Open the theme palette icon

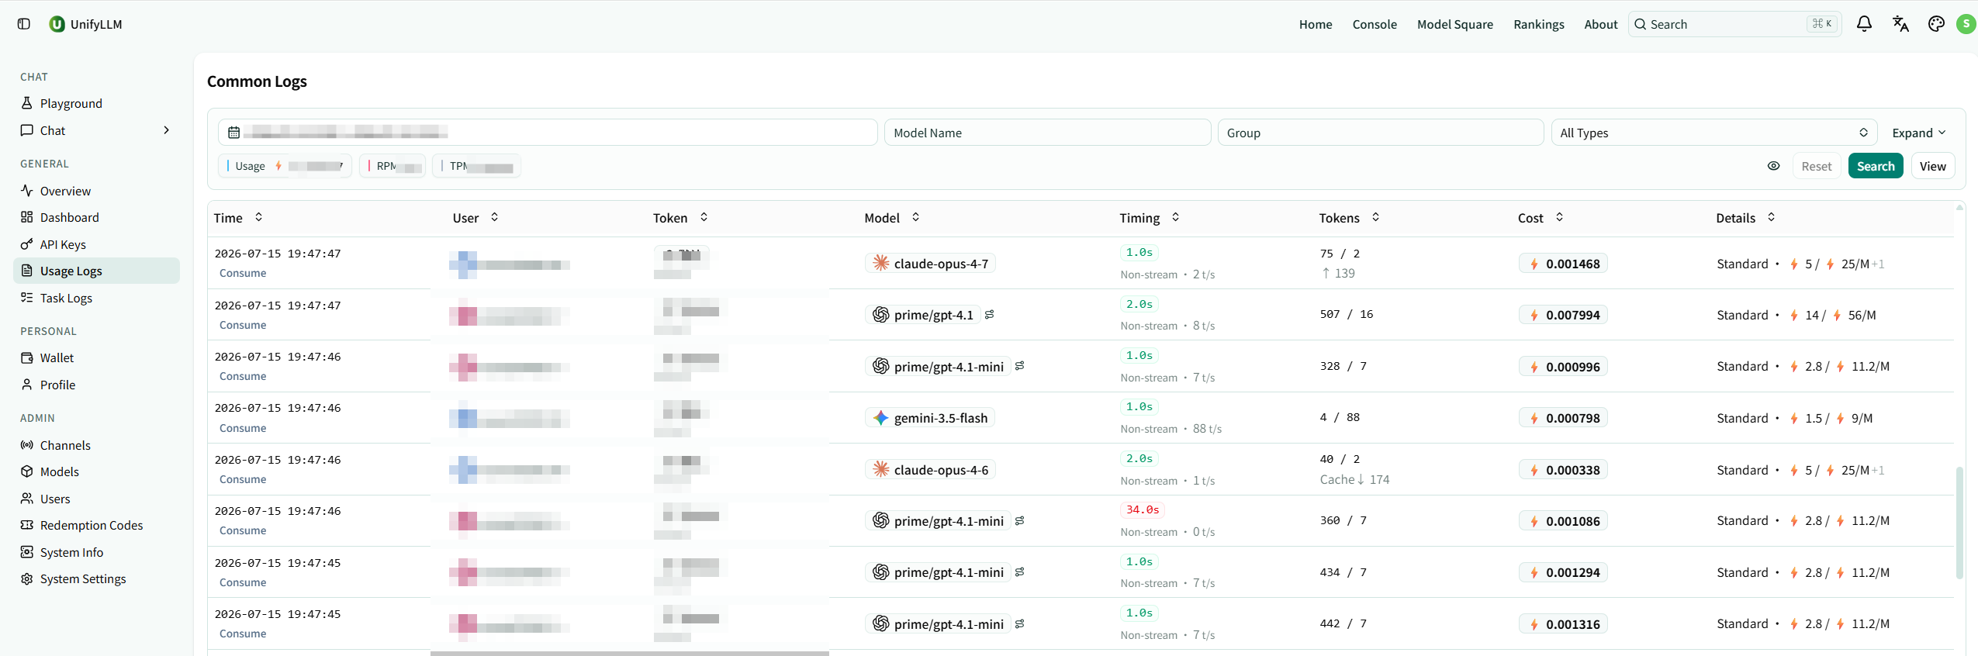pos(1936,24)
